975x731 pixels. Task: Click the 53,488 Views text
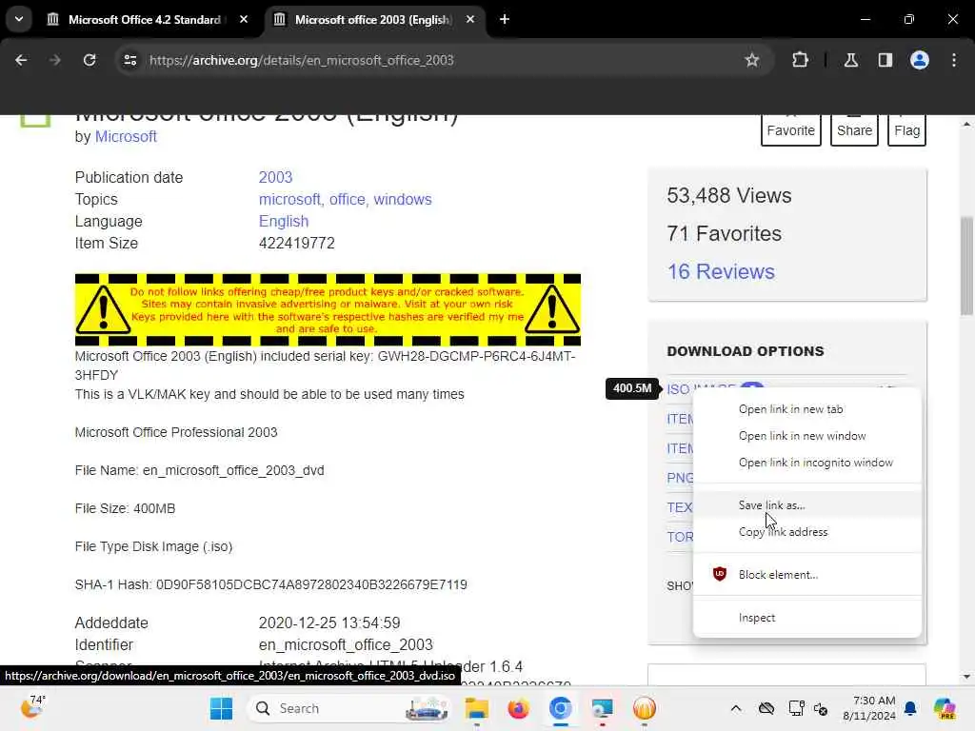728,196
